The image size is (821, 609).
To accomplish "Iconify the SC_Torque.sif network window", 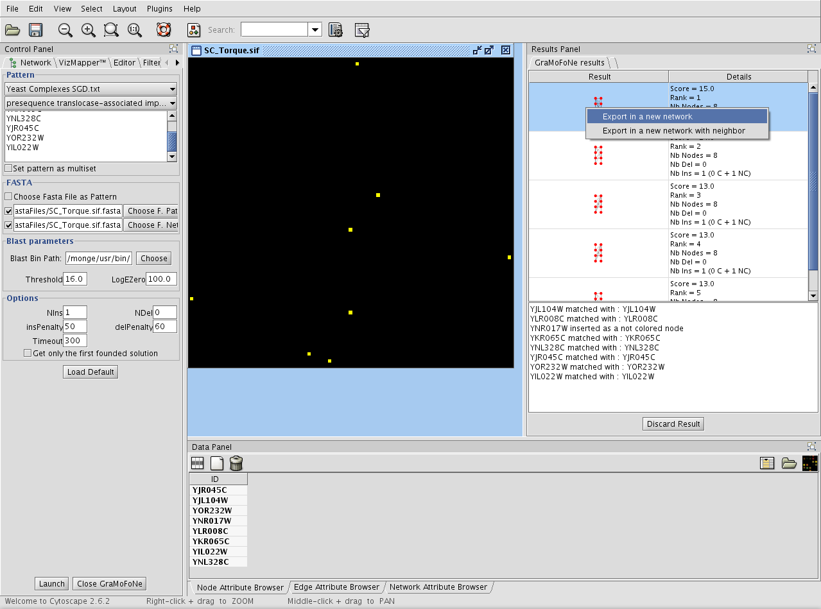I will pyautogui.click(x=477, y=50).
